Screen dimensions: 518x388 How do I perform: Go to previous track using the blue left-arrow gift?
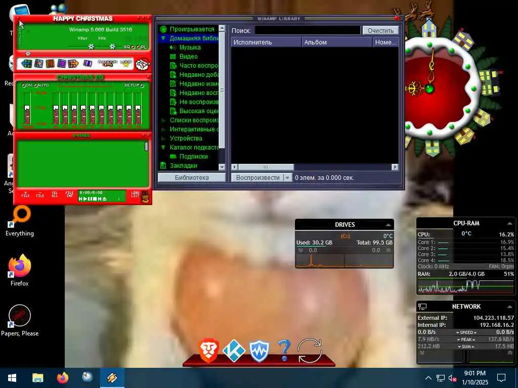[x=27, y=63]
